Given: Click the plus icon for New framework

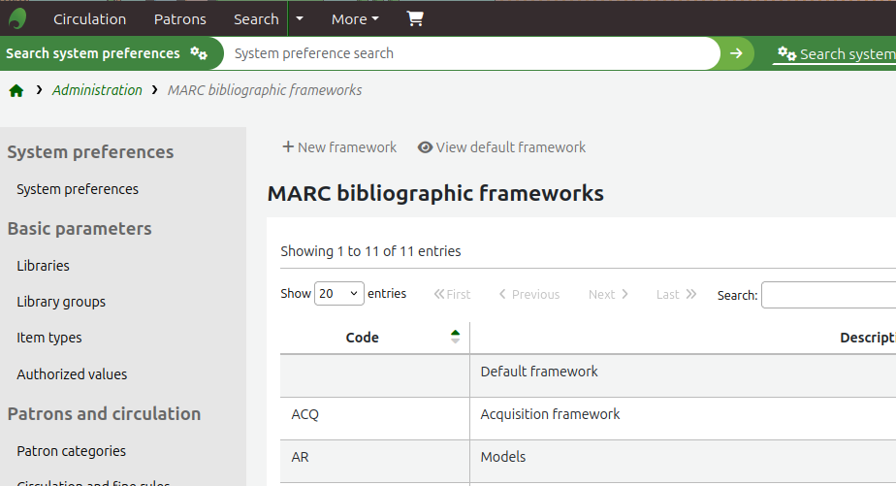Looking at the screenshot, I should (288, 147).
